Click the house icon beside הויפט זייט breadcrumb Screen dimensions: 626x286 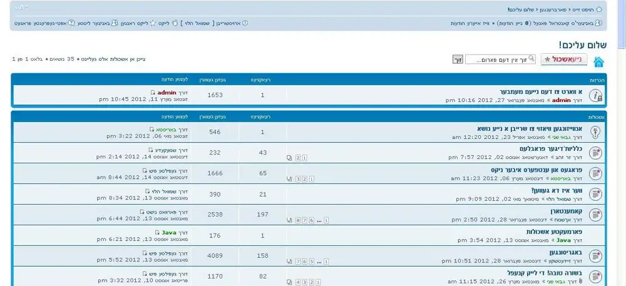[599, 9]
